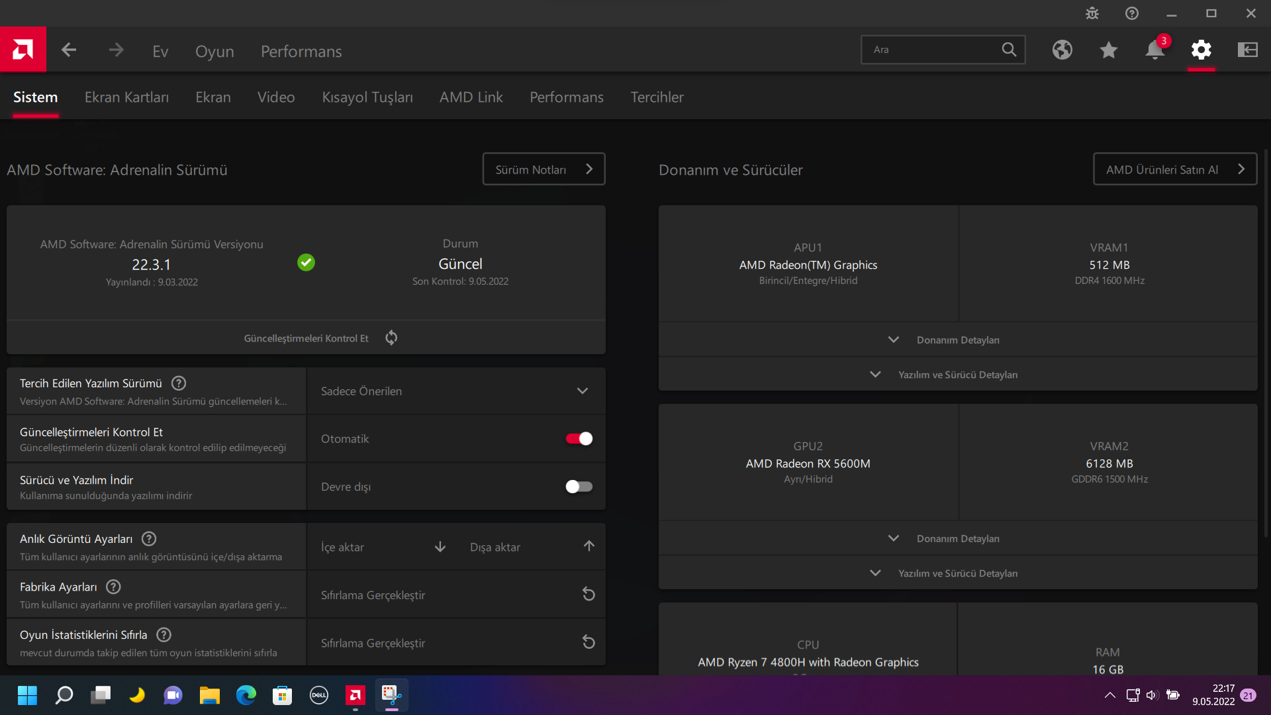Click the Sürüm Notları button
The height and width of the screenshot is (715, 1271).
point(543,169)
